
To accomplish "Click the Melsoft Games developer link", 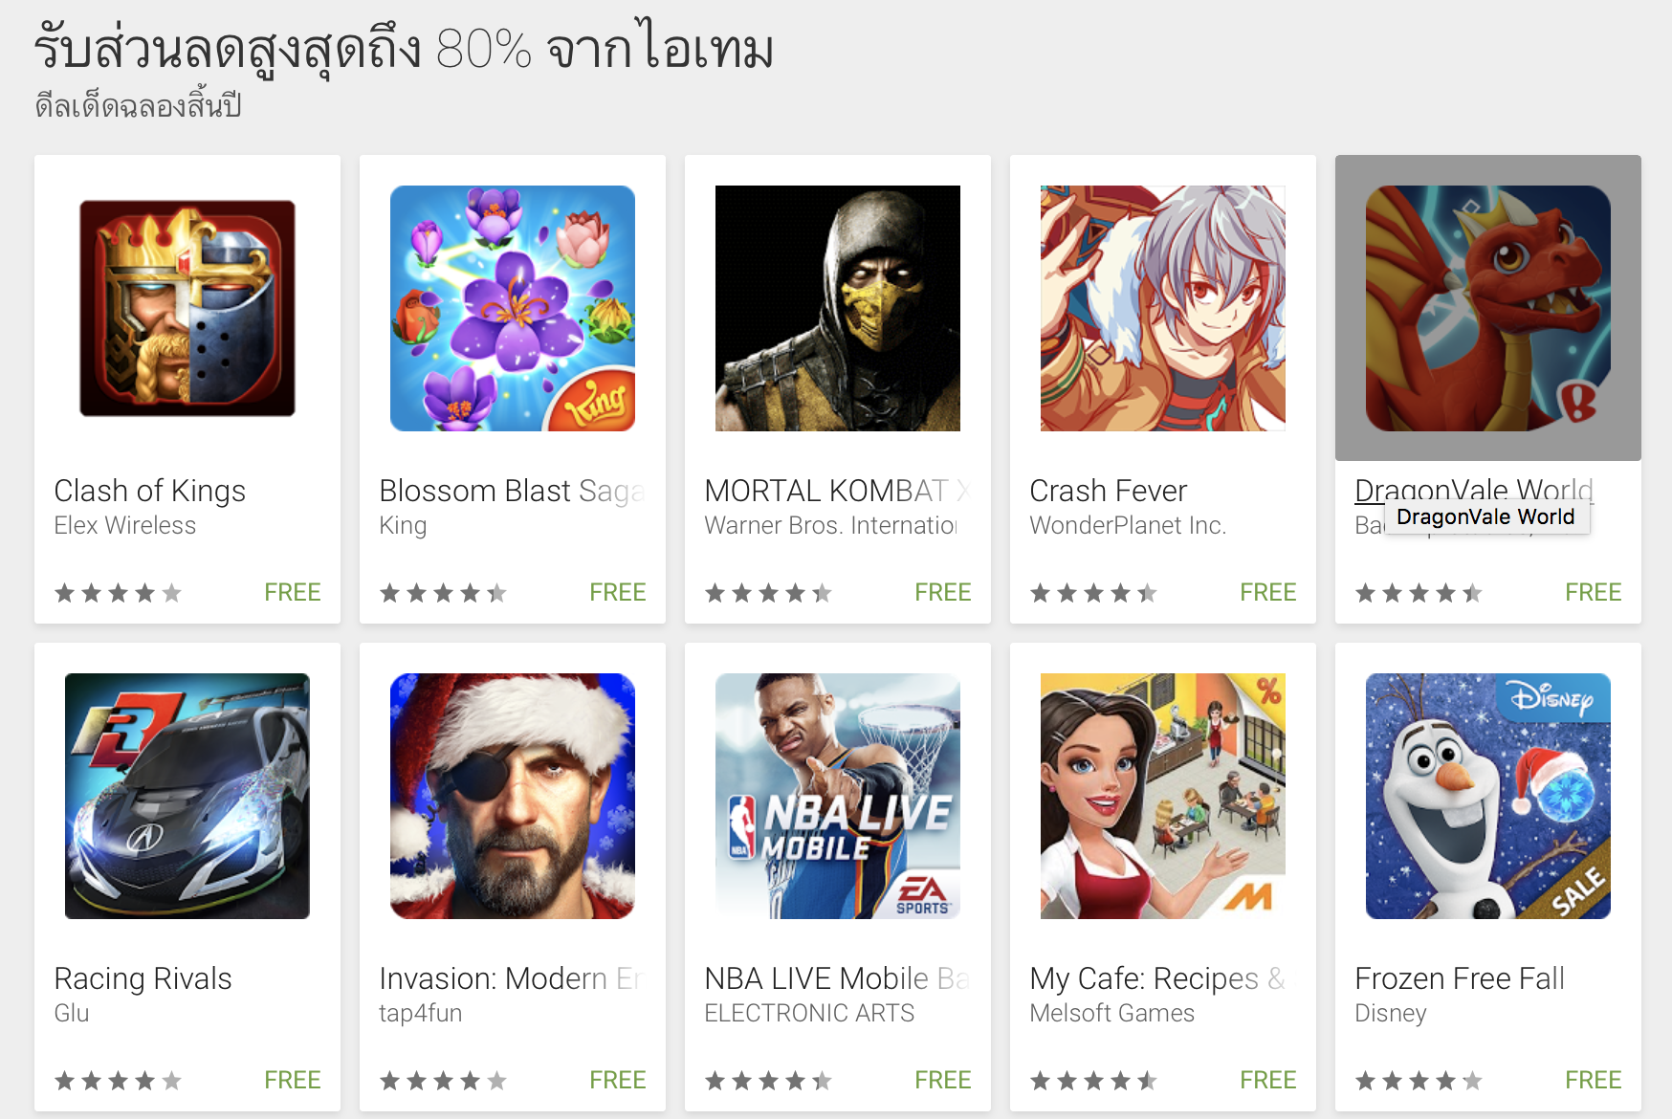I will click(x=1112, y=1013).
